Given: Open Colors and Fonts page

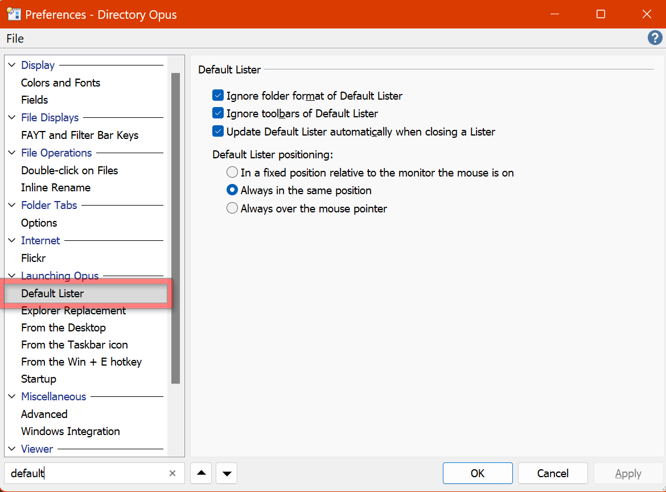Looking at the screenshot, I should (x=61, y=83).
